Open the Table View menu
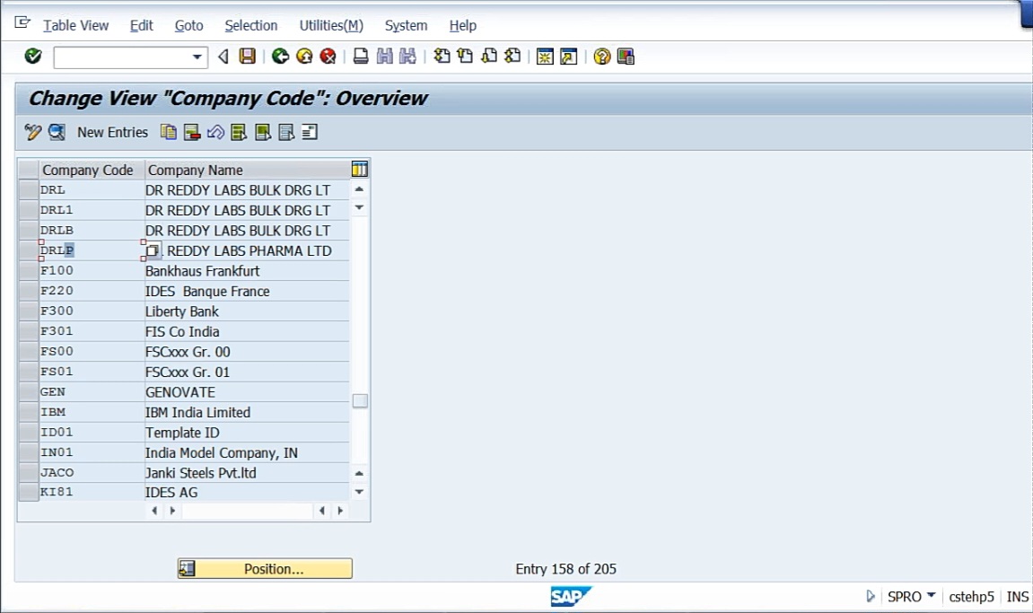 tap(75, 26)
